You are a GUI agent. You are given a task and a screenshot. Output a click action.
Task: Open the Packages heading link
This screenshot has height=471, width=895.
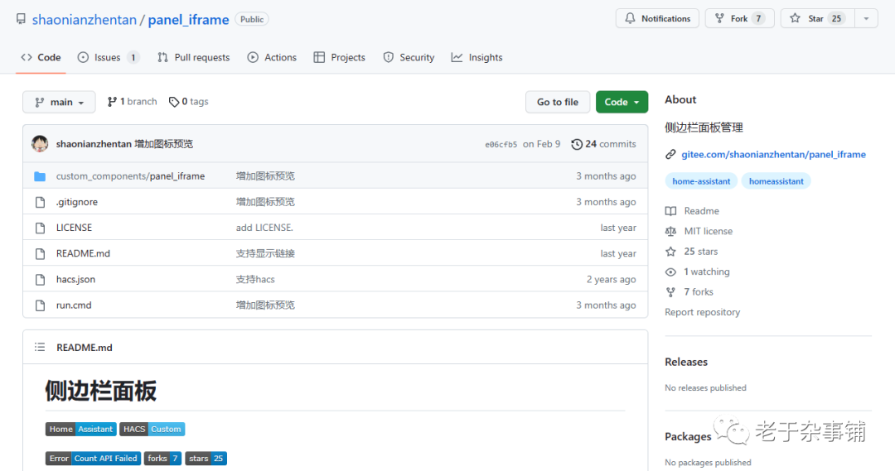[688, 437]
